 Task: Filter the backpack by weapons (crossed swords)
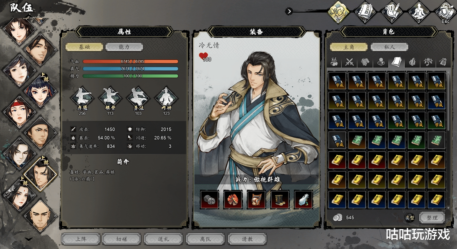tap(349, 62)
